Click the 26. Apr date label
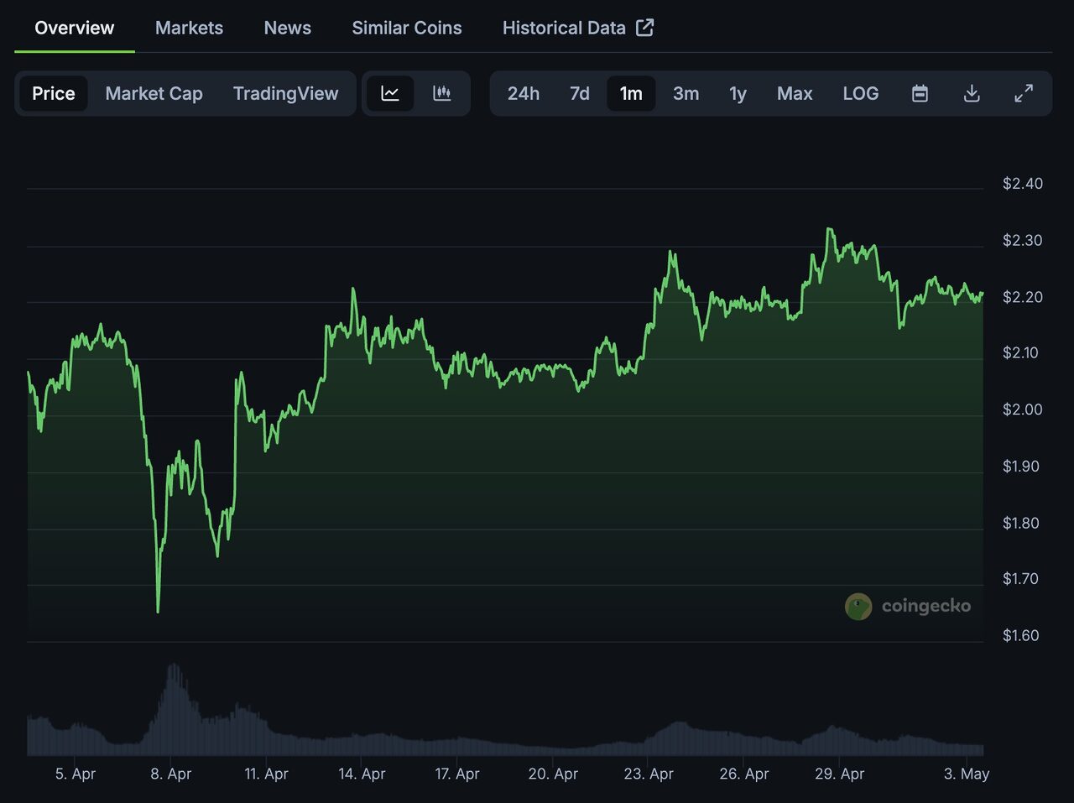Screen dimensions: 1074x803 tap(744, 774)
